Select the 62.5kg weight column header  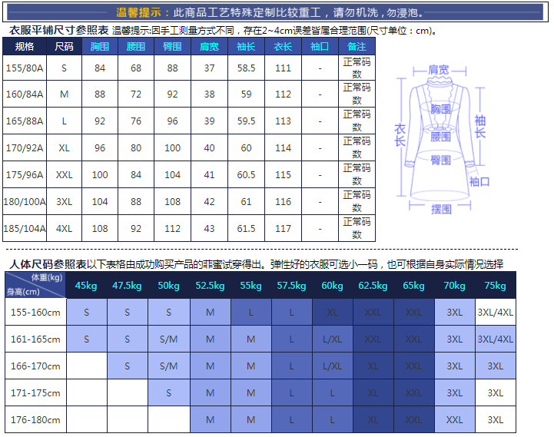coord(373,286)
